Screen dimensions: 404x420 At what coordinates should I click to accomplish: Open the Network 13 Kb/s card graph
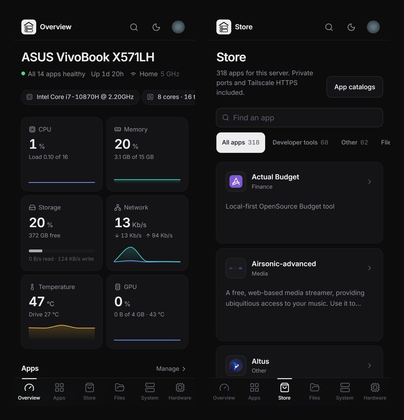[147, 254]
